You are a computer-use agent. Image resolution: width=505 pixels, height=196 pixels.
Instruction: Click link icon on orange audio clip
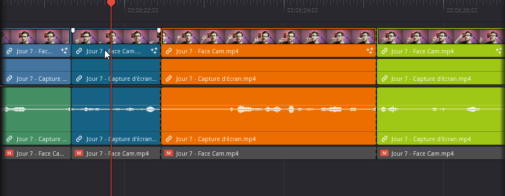coord(169,139)
